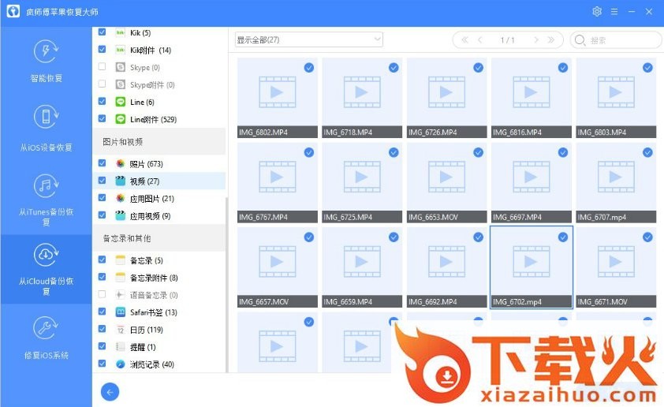Select 修复iOS系统 repair sidebar icon

(46, 328)
